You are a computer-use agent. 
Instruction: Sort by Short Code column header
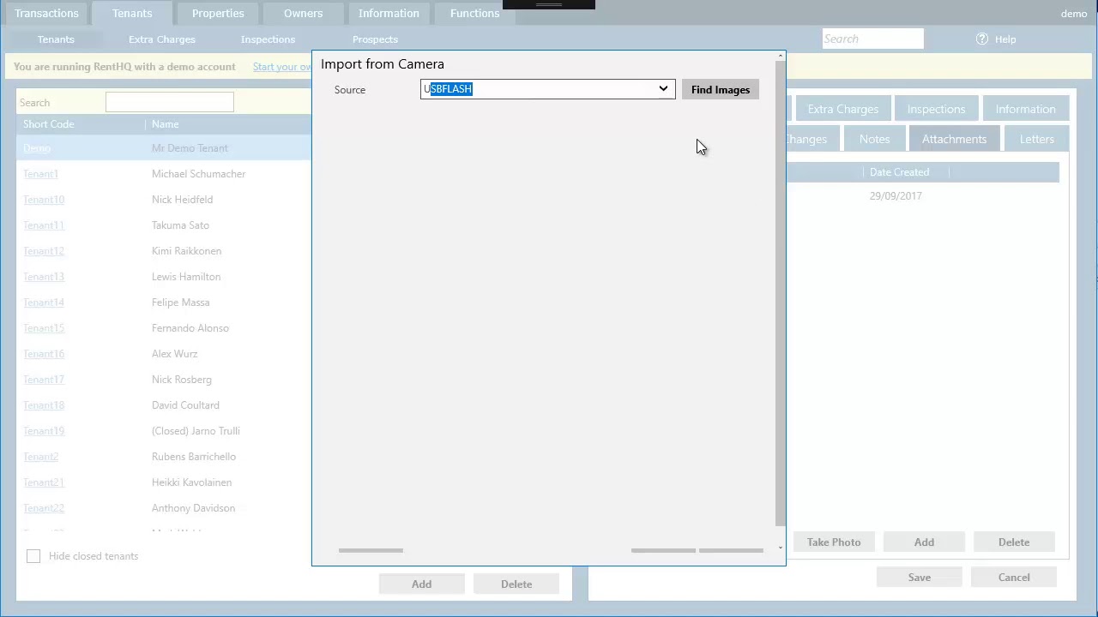point(49,124)
